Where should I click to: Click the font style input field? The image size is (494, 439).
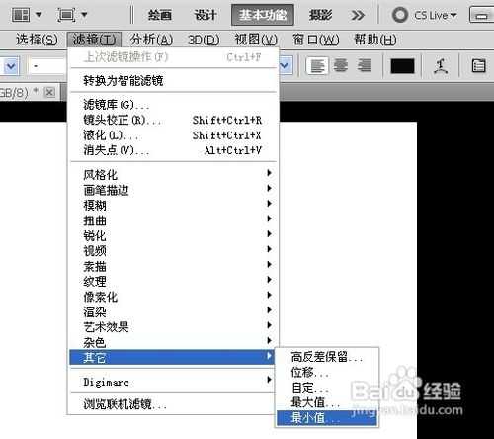point(47,66)
